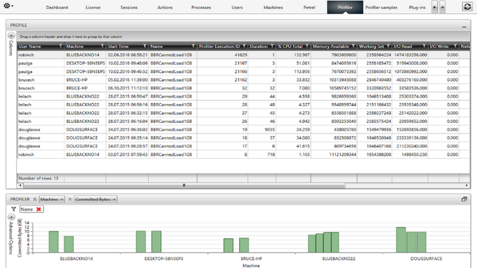
Task: Open filter for the Duration column
Action: [x=272, y=46]
